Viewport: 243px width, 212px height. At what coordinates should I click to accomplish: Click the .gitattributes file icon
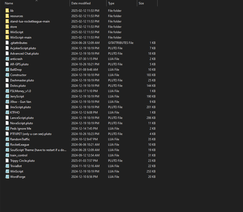[x=7, y=43]
